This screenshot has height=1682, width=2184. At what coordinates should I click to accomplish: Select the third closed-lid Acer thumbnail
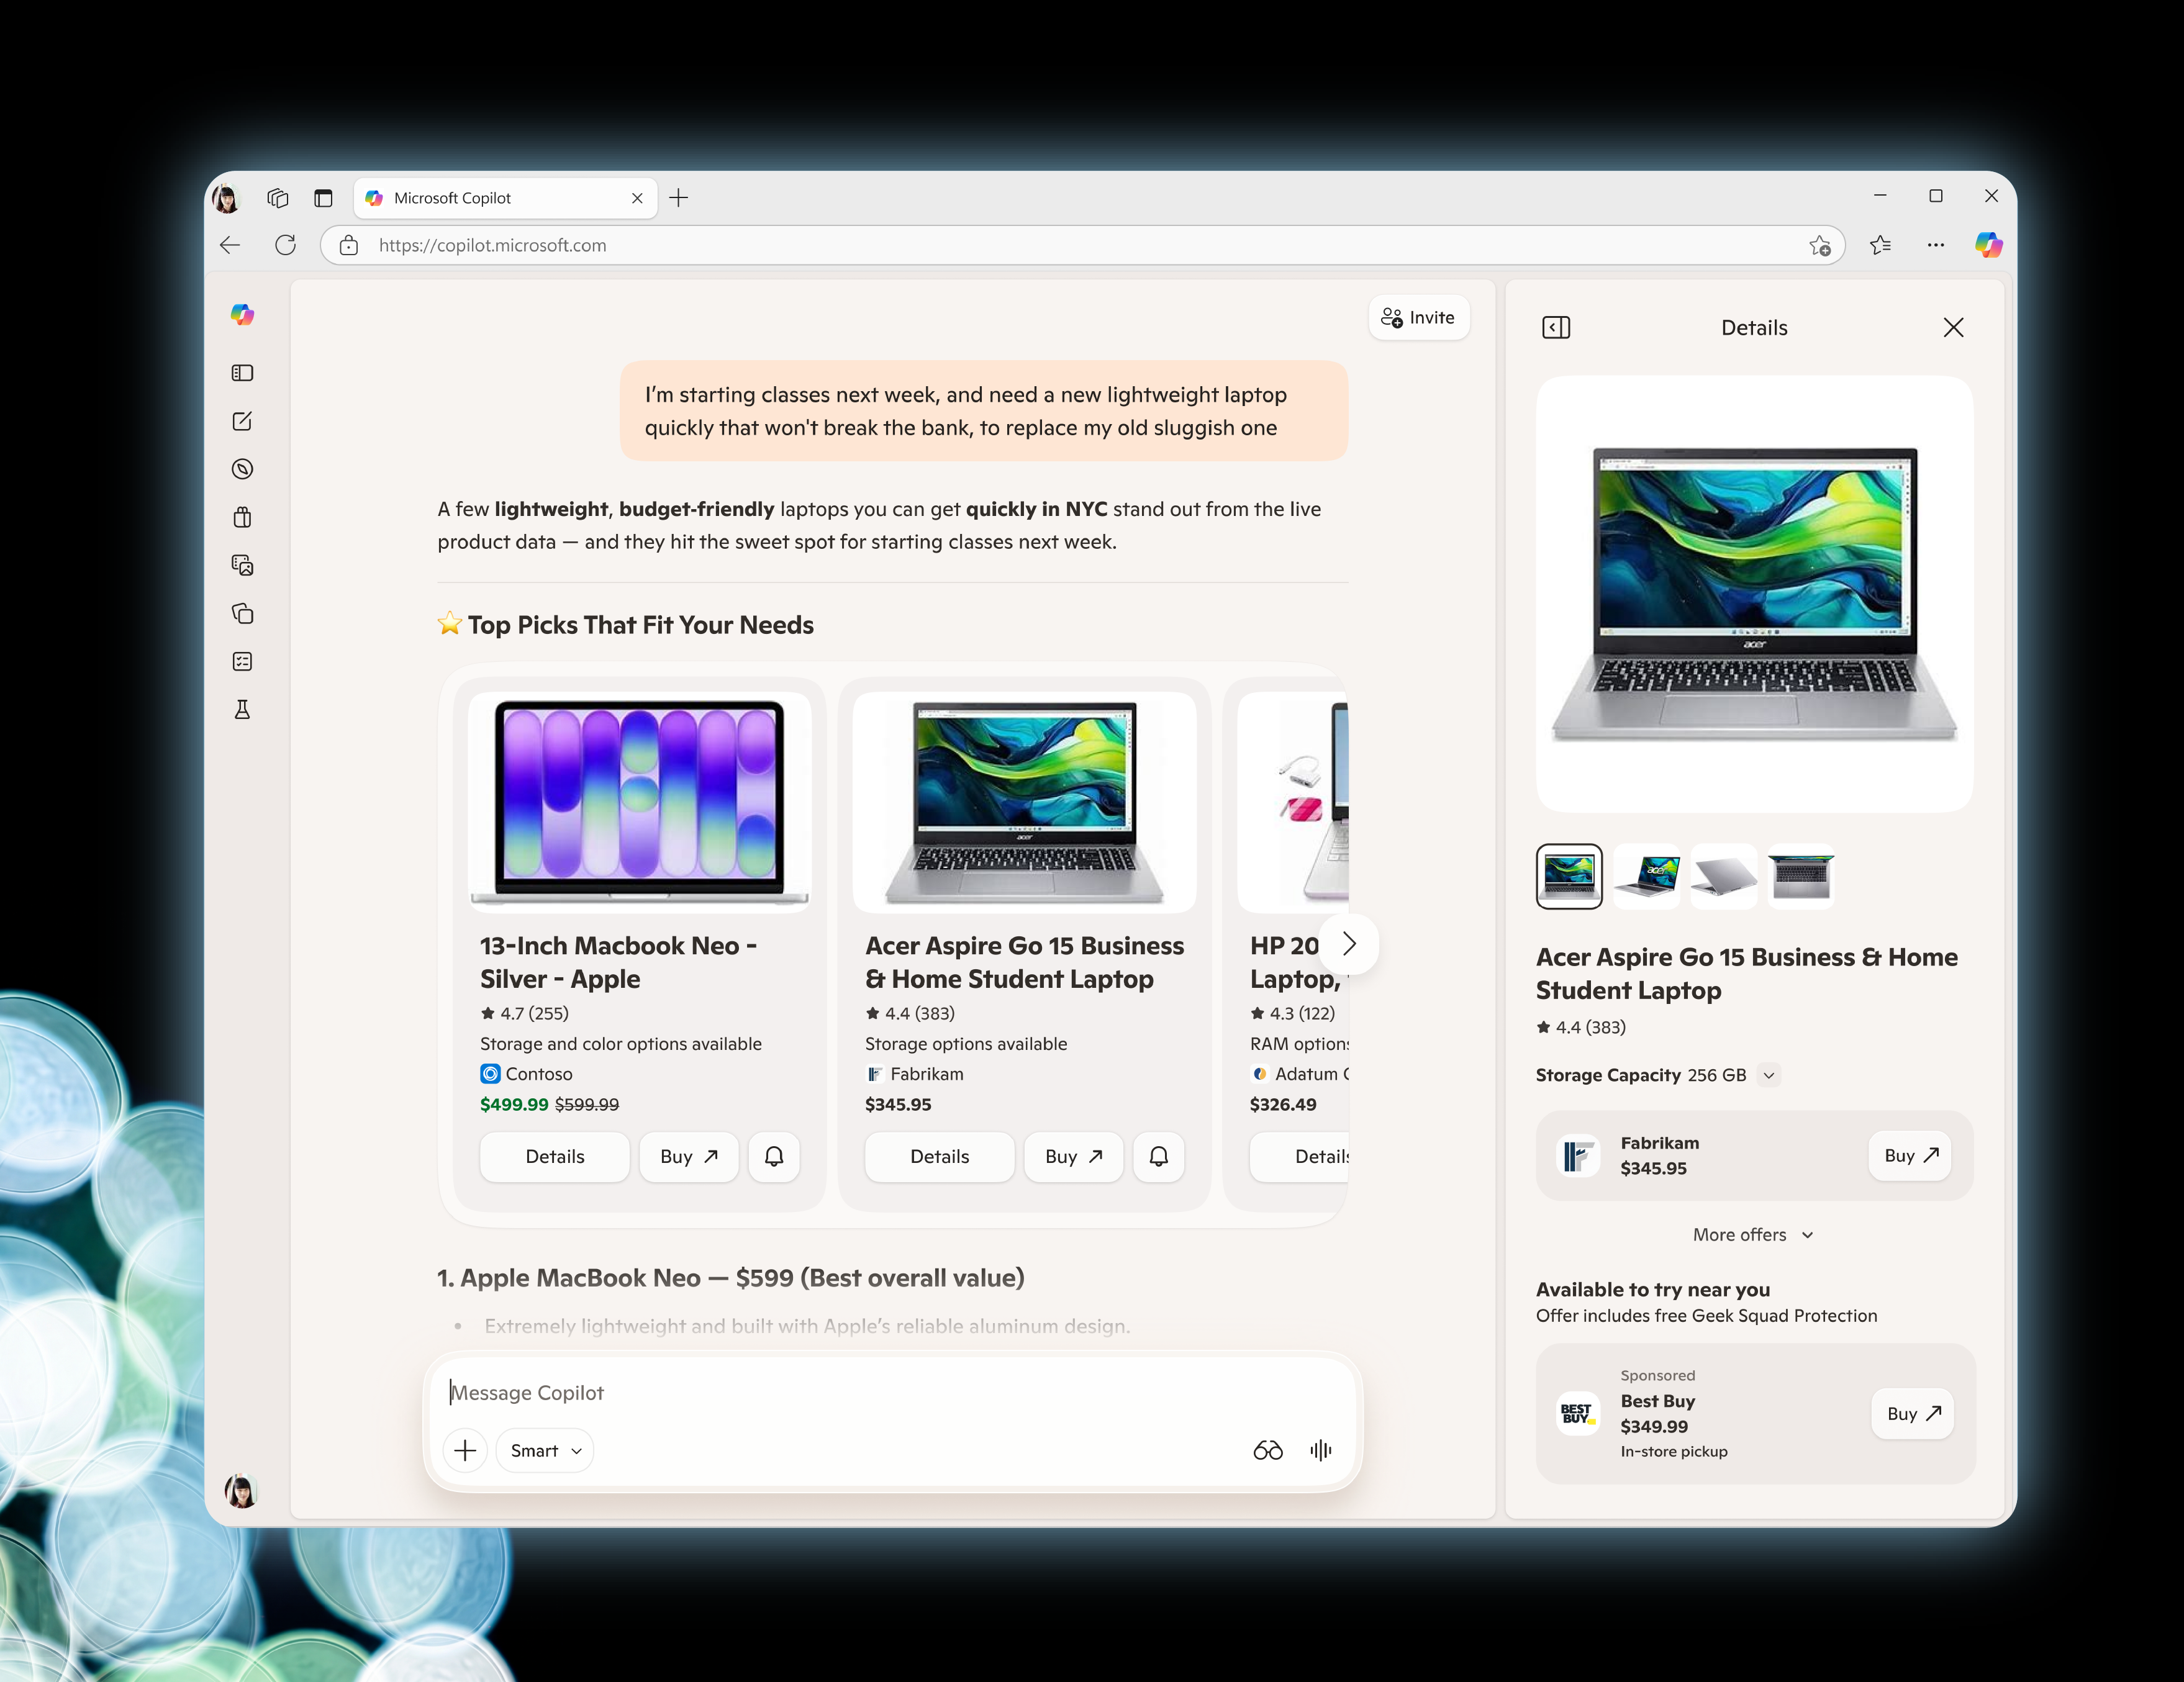coord(1723,876)
